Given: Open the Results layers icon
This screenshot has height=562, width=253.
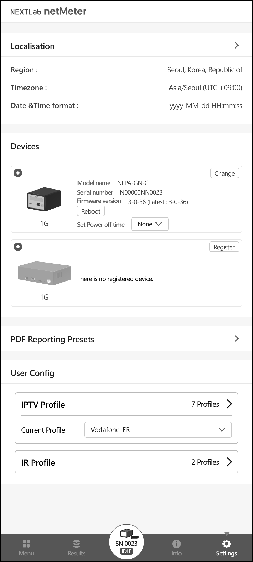Looking at the screenshot, I should coord(76,544).
